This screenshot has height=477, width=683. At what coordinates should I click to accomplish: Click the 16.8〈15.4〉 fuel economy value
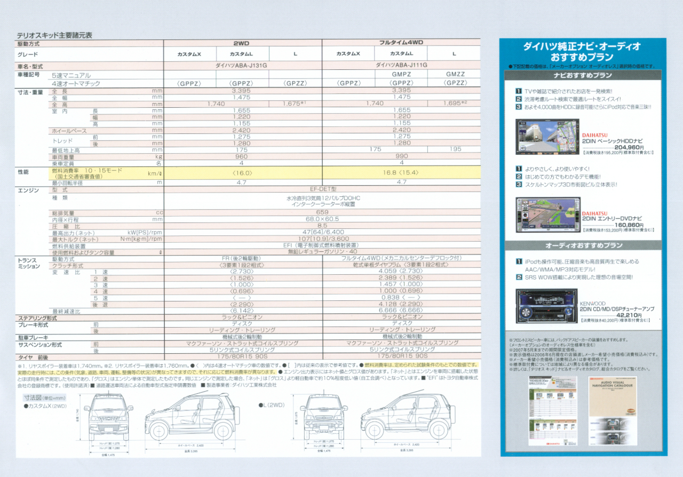point(401,173)
